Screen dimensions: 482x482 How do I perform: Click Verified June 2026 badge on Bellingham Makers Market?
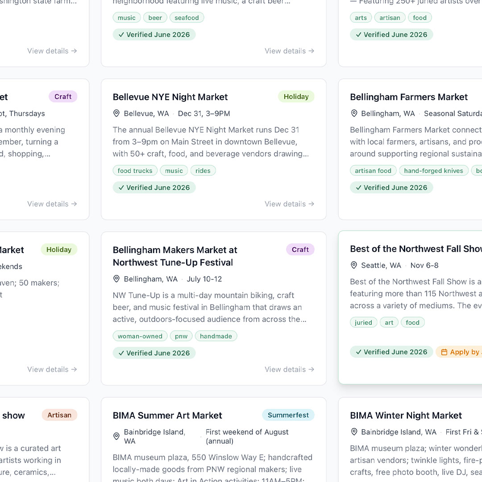[x=154, y=353]
